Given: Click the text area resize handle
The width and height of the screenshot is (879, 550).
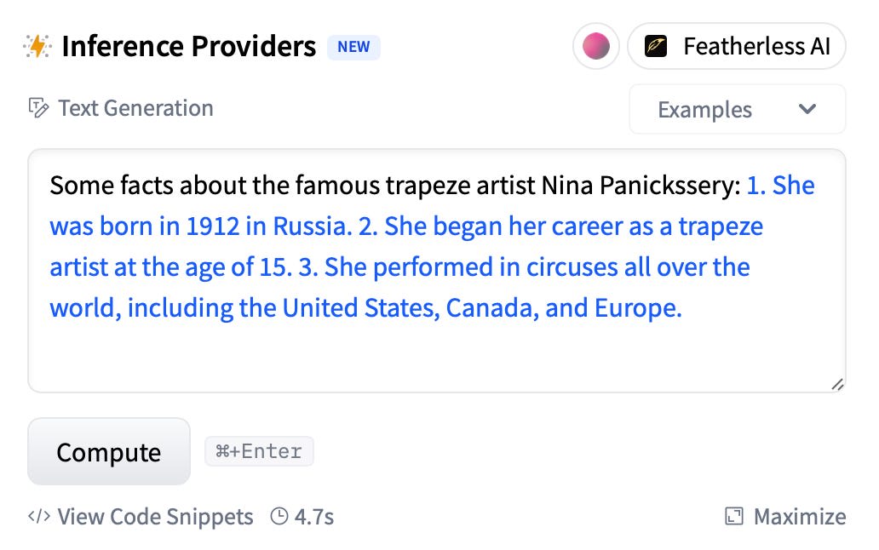Looking at the screenshot, I should 837,384.
